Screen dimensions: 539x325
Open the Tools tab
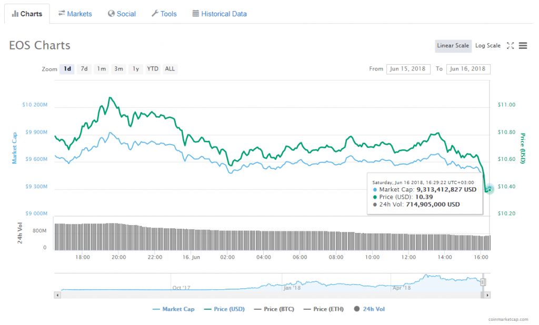click(164, 14)
